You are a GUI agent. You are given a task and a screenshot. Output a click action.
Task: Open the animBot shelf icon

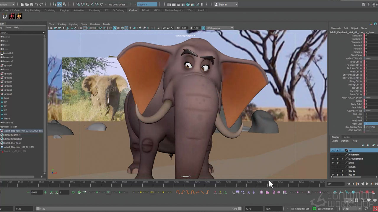pyautogui.click(x=5, y=16)
